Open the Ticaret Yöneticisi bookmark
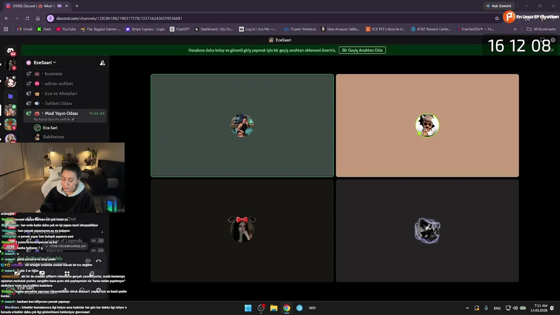This screenshot has height=315, width=560. point(300,29)
